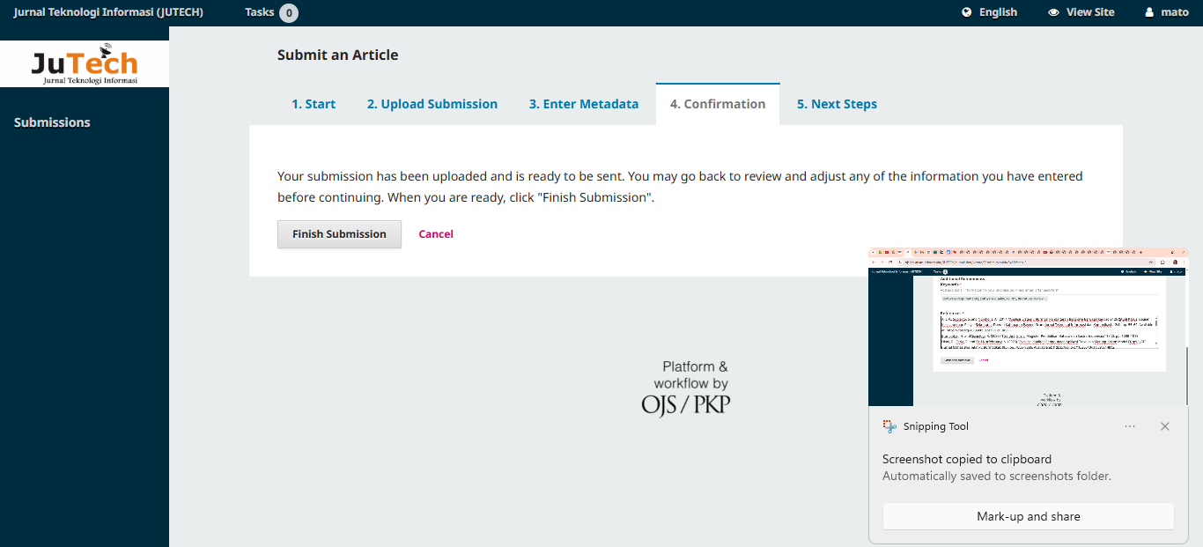Open the screenshot preview thumbnail

(x=1028, y=327)
